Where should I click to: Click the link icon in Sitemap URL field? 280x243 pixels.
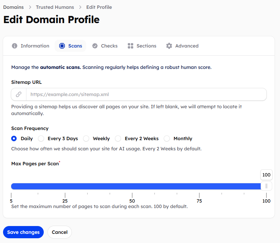19,94
